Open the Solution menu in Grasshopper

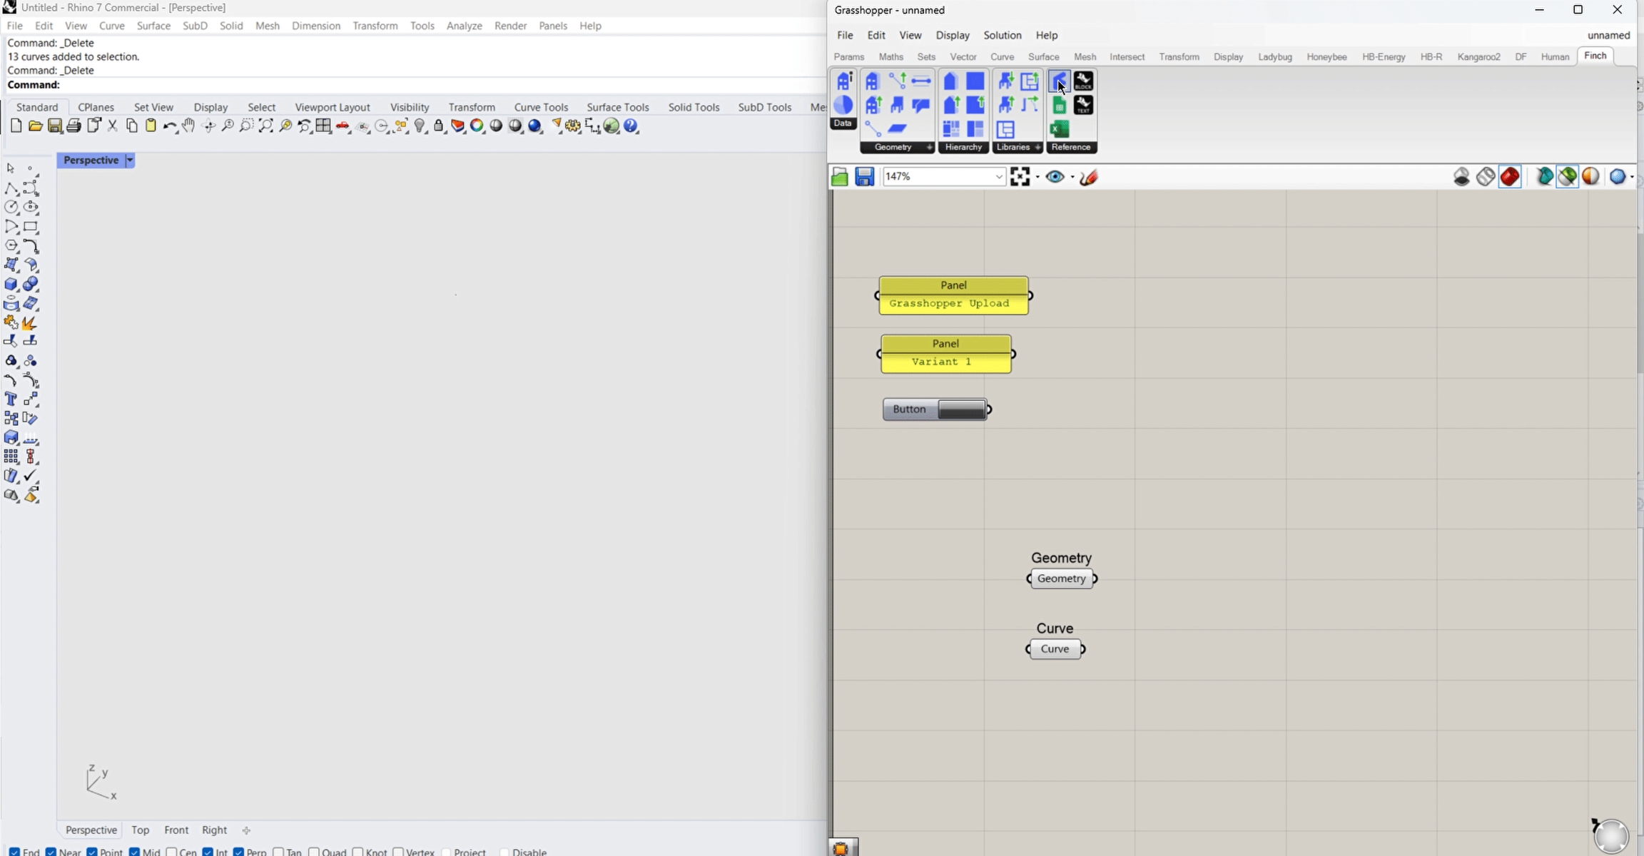(1002, 35)
